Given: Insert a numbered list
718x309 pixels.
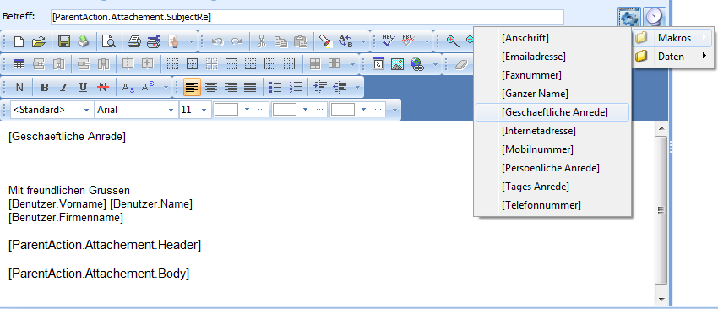Looking at the screenshot, I should pyautogui.click(x=296, y=87).
